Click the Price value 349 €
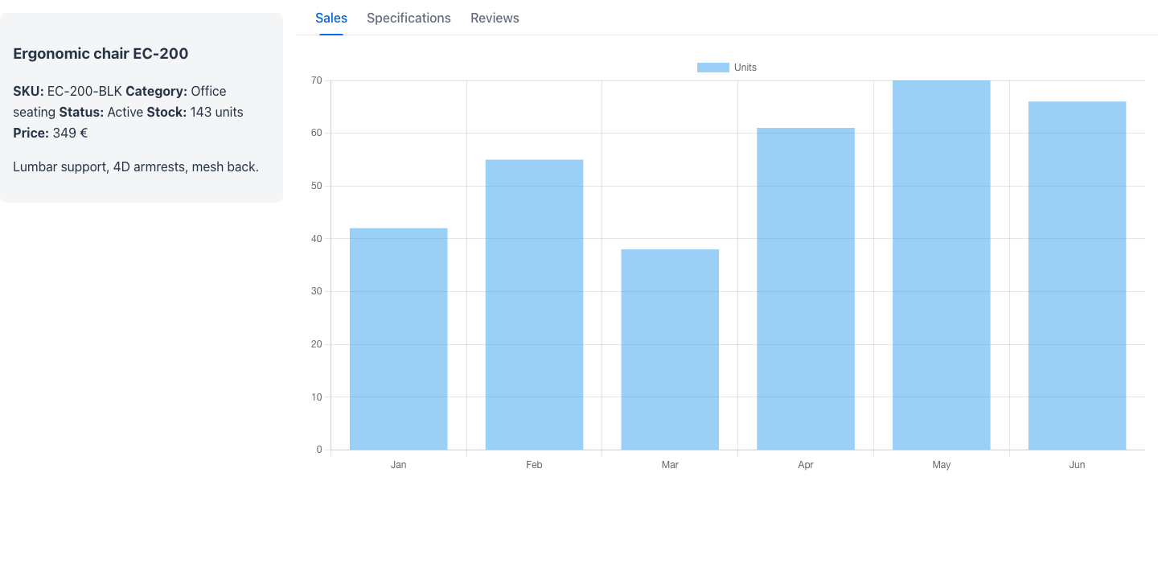The width and height of the screenshot is (1158, 563). coord(70,133)
